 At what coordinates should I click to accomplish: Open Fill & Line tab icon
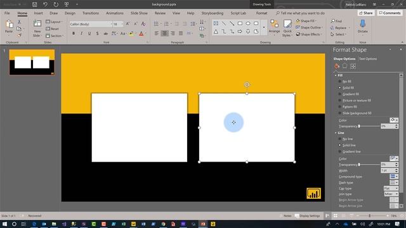337,66
